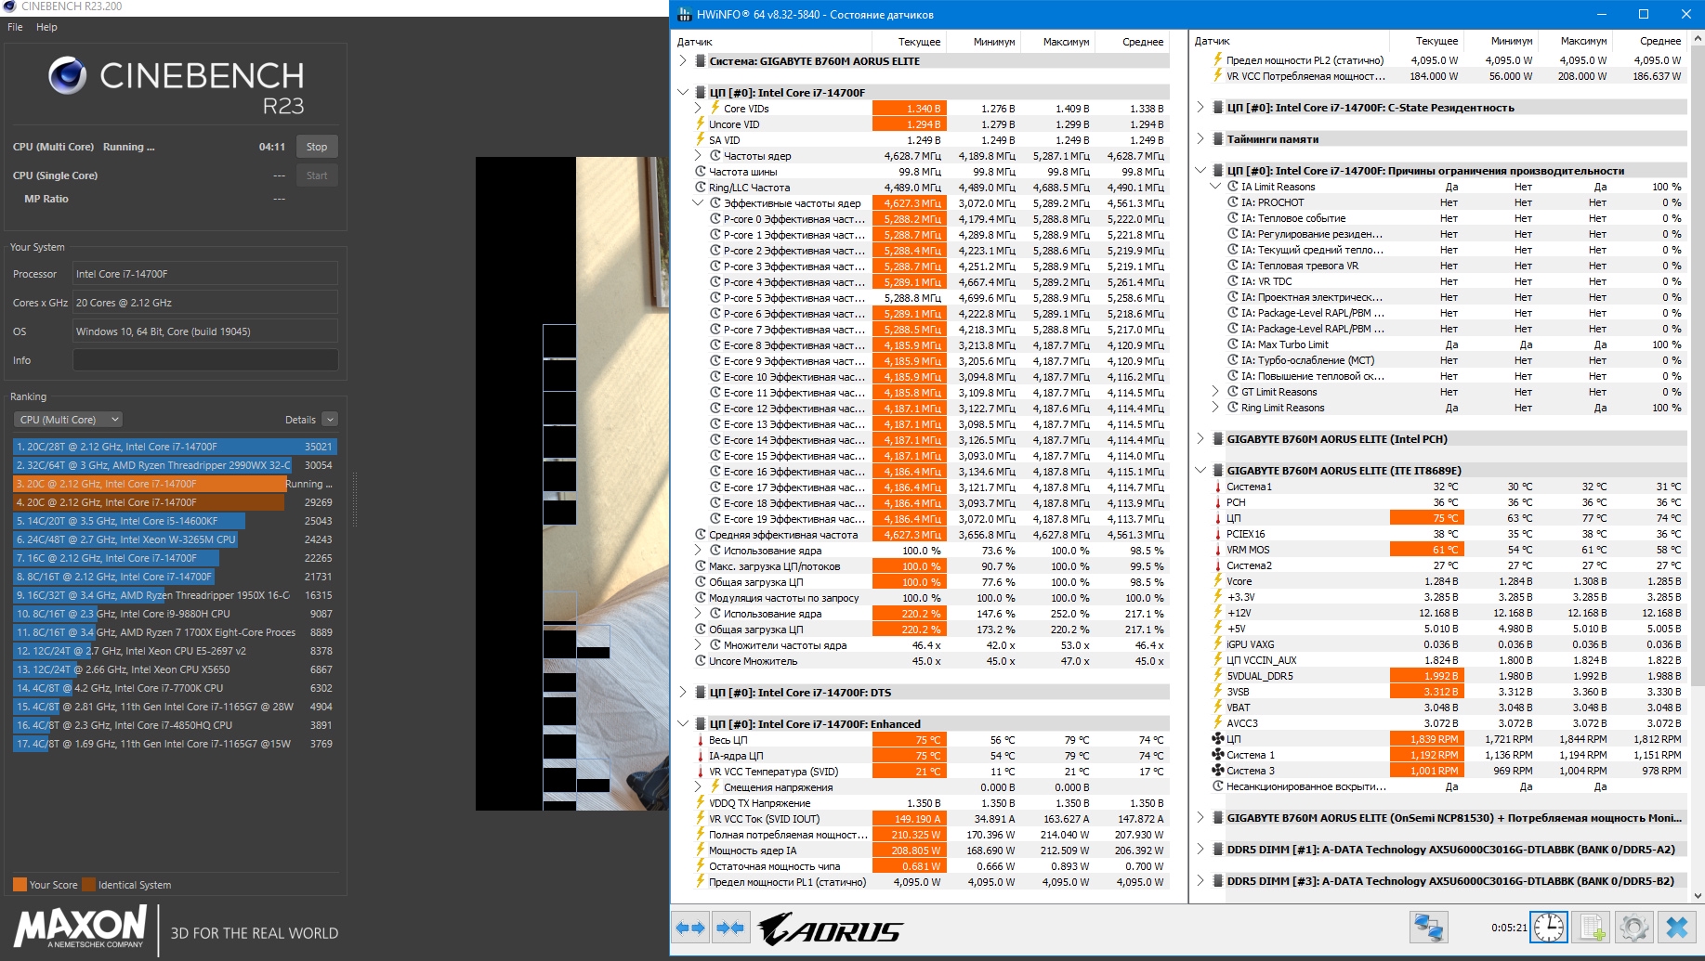Click the fan icon beside Система 1 RPM row
The height and width of the screenshot is (961, 1705).
(1218, 755)
